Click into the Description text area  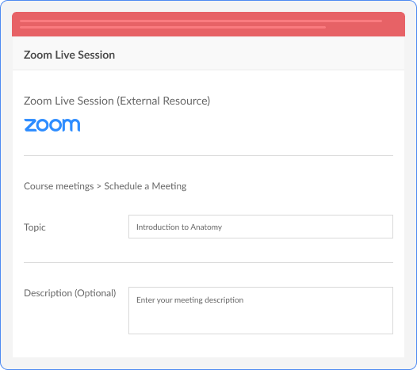click(261, 311)
